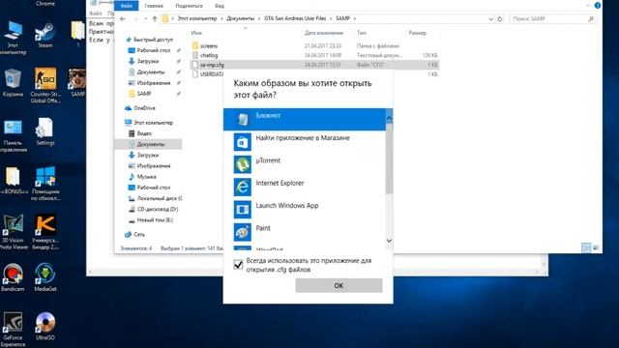Open pinned Изображения under Quick access
Image resolution: width=619 pixels, height=348 pixels.
click(154, 83)
